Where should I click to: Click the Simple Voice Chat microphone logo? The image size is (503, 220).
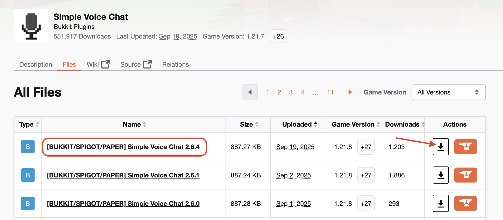point(31,26)
